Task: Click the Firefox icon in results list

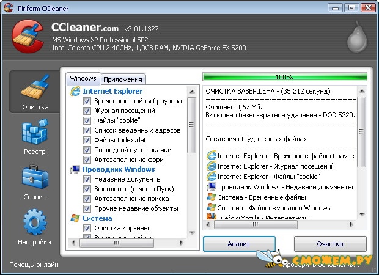Action: [212, 216]
